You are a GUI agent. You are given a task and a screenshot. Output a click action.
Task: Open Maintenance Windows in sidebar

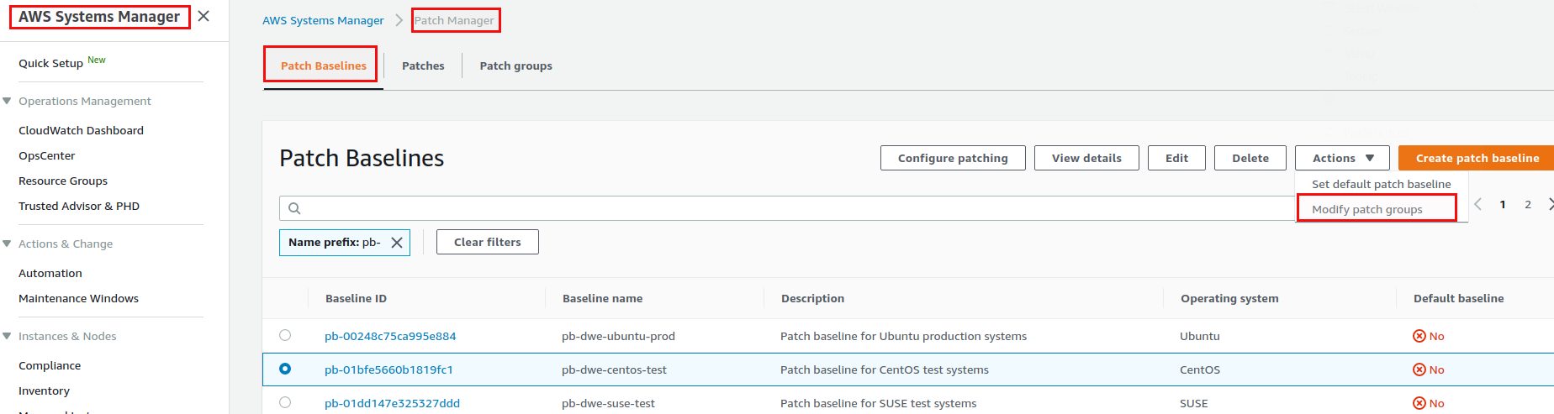click(78, 298)
